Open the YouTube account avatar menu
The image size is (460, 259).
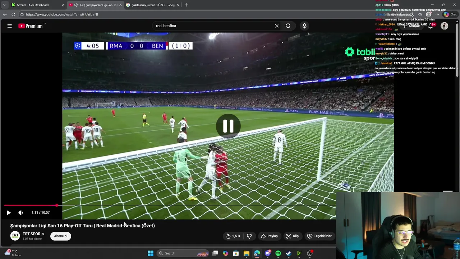coord(445,26)
